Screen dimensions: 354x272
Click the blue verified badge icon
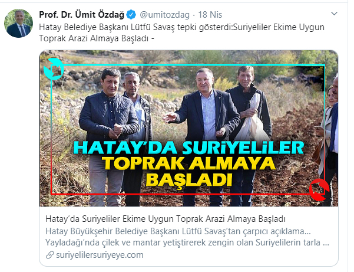(131, 15)
